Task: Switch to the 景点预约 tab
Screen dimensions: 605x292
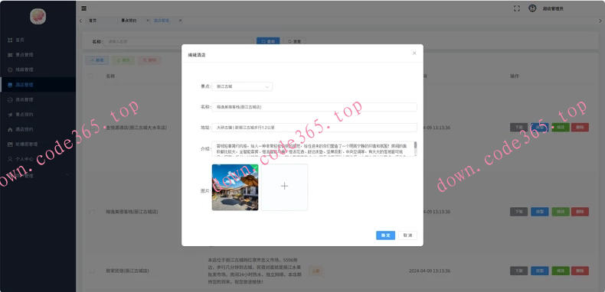Action: [x=129, y=21]
